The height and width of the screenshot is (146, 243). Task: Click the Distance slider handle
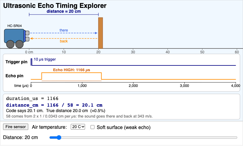point(59,138)
